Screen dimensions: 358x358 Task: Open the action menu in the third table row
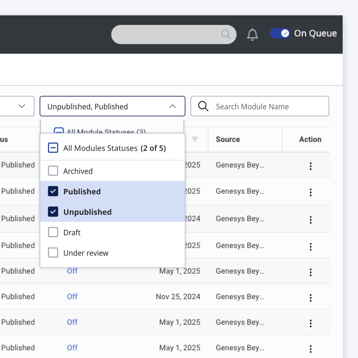[310, 220]
